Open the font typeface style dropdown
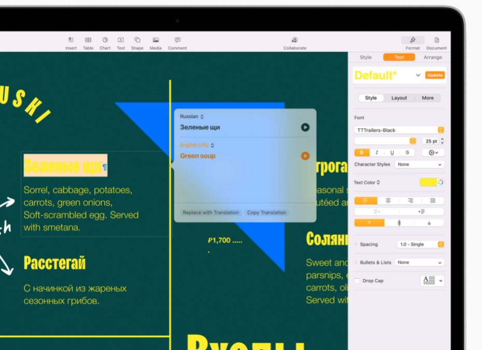This screenshot has height=350, width=482. point(385,141)
